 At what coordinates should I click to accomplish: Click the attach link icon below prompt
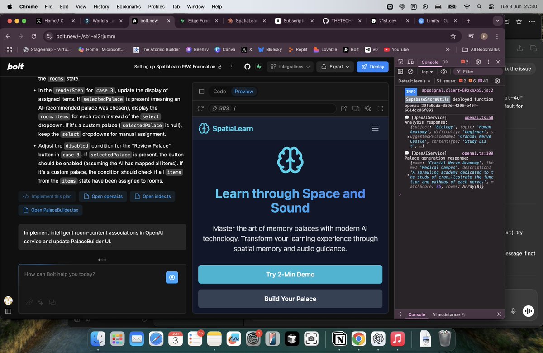29,302
